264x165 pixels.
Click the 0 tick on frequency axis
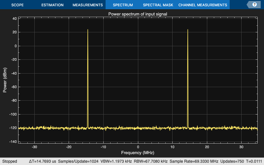point(138,147)
